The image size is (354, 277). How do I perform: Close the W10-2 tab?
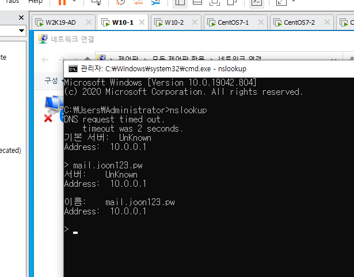pos(195,22)
